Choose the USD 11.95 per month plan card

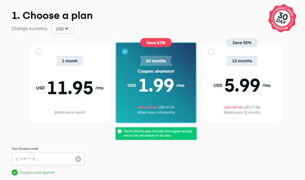70,83
